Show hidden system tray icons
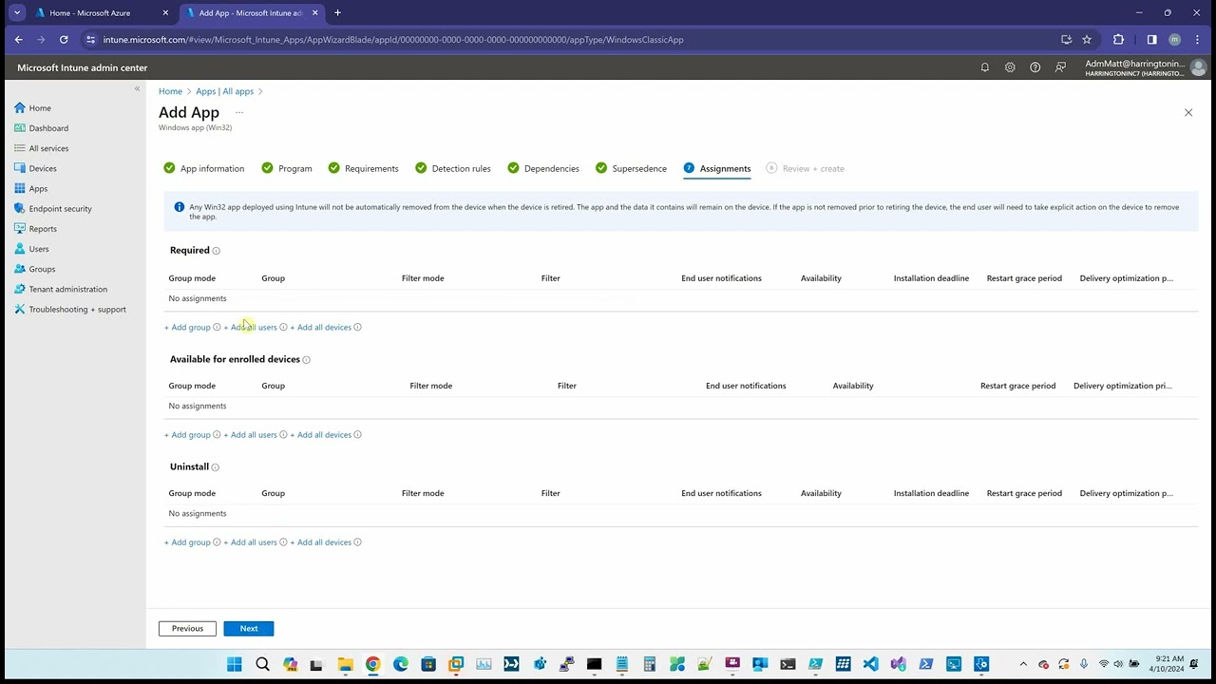The width and height of the screenshot is (1216, 684). tap(1023, 664)
